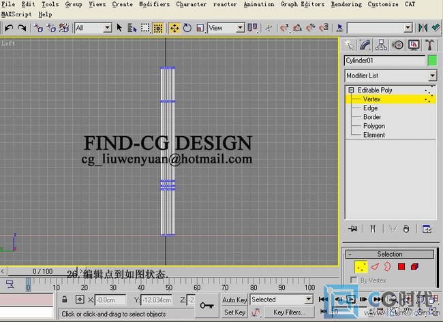Click the Auto Key button
The height and width of the screenshot is (322, 443).
pyautogui.click(x=234, y=300)
